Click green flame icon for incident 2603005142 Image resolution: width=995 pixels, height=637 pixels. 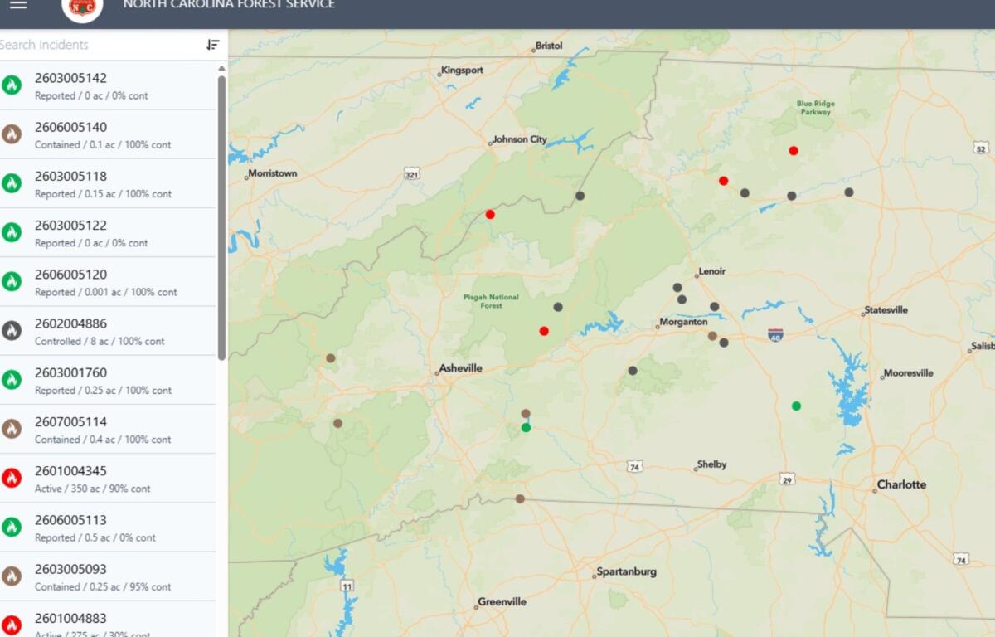pyautogui.click(x=12, y=85)
